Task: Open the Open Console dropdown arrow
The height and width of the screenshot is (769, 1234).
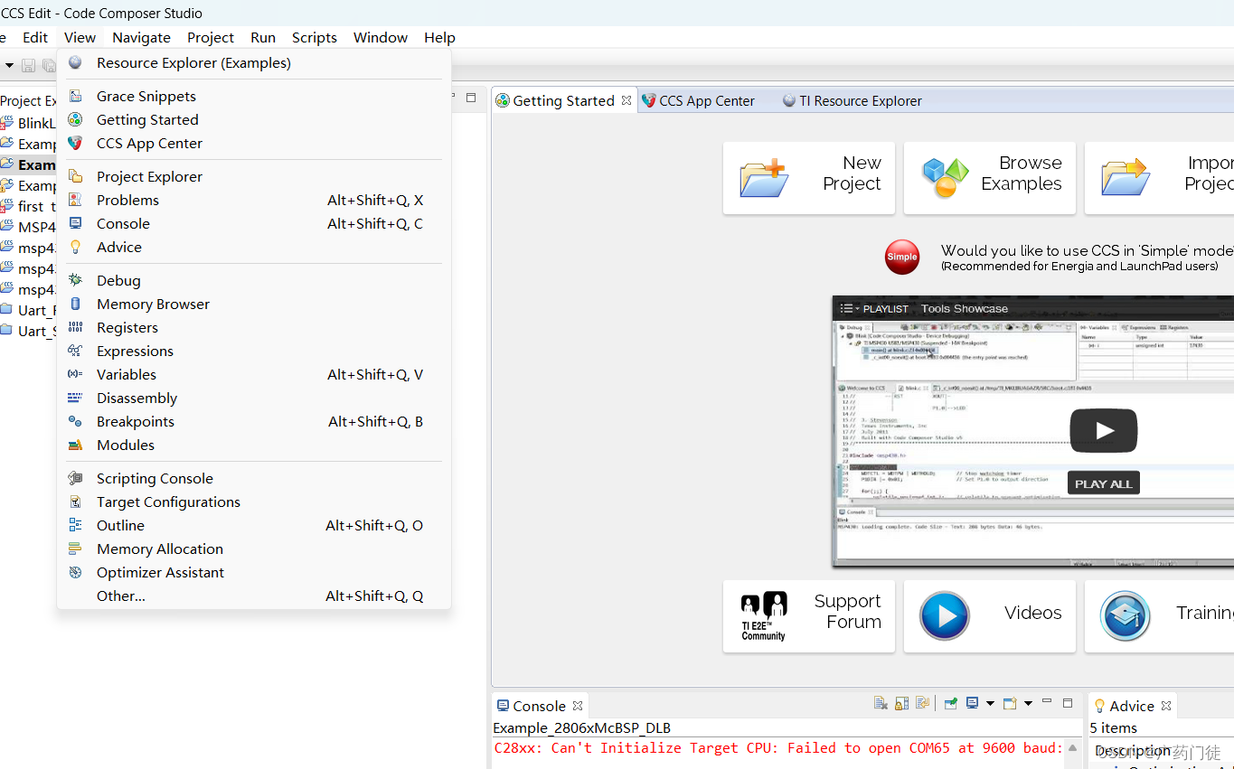Action: point(1029,703)
